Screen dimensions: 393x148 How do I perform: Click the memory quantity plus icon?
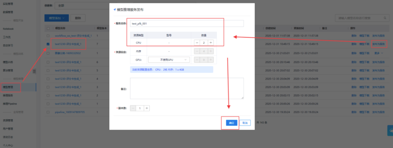click(211, 51)
